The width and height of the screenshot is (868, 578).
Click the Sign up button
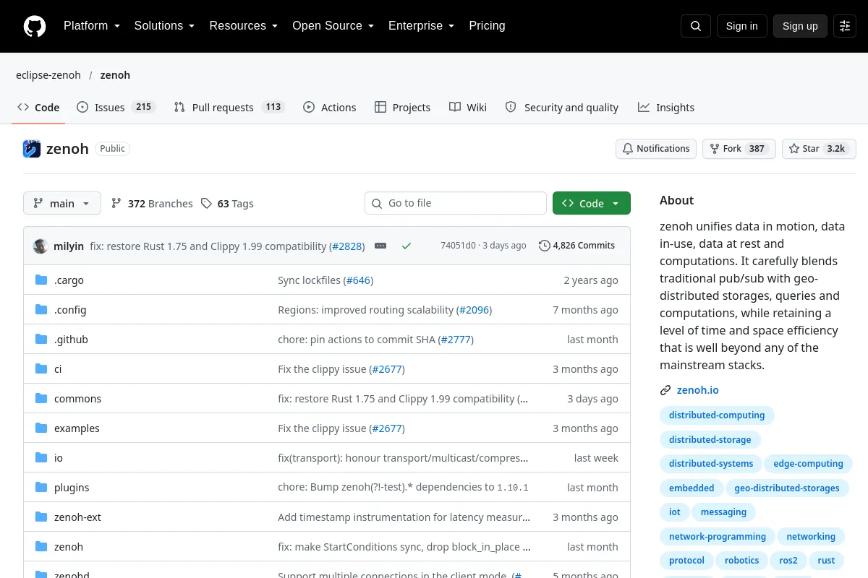point(800,26)
